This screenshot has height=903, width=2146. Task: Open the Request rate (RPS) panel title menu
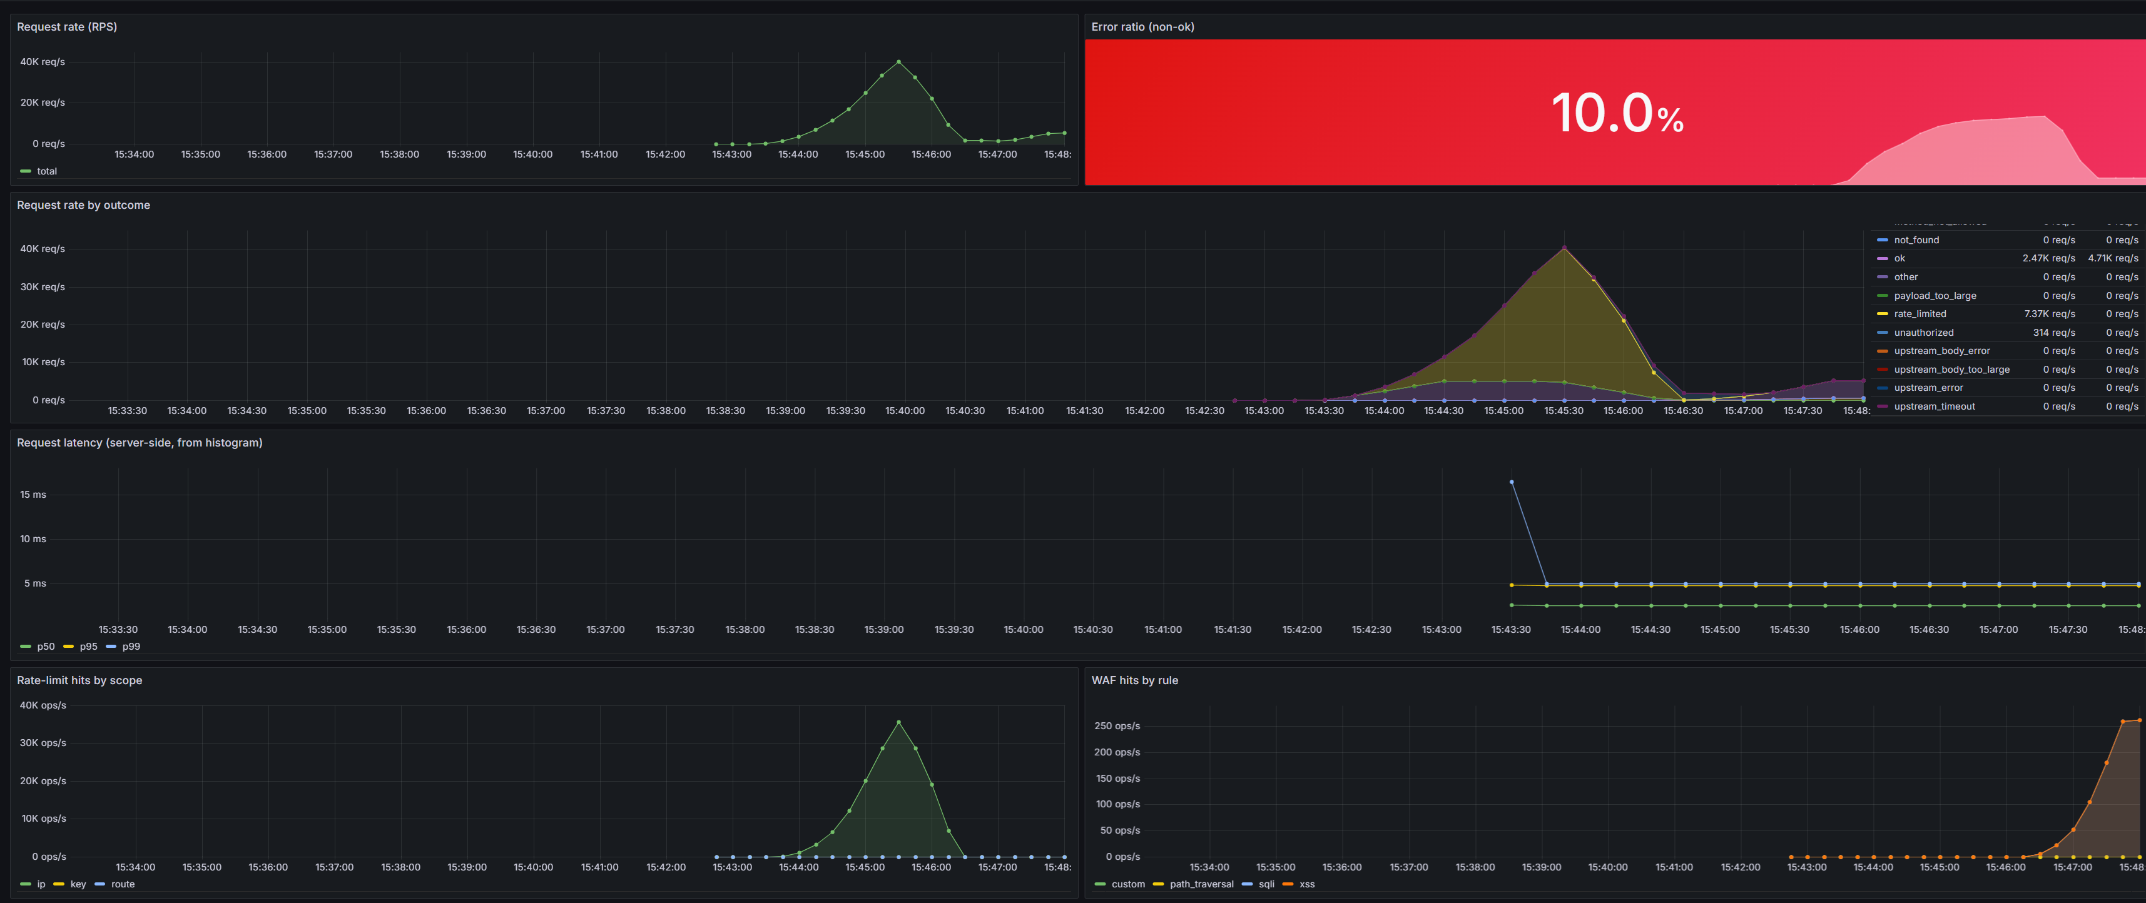click(67, 27)
